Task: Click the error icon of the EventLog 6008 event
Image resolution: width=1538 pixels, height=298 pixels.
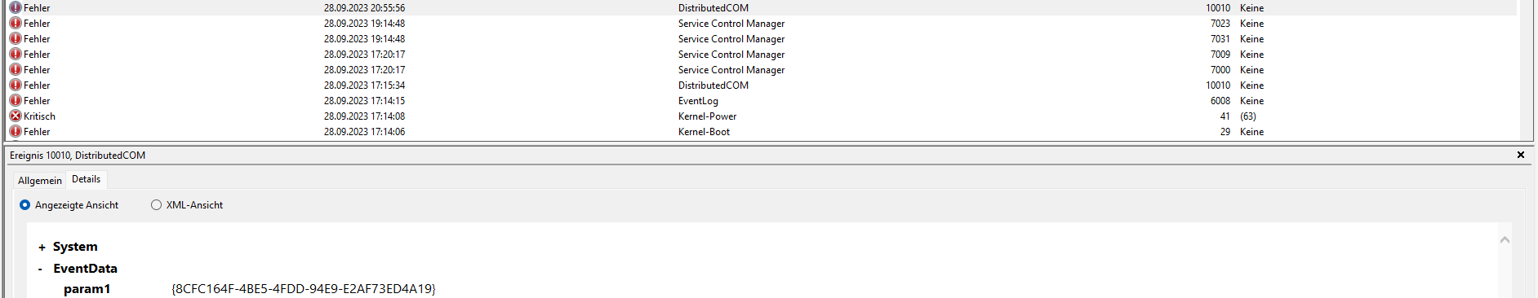Action: pos(16,100)
